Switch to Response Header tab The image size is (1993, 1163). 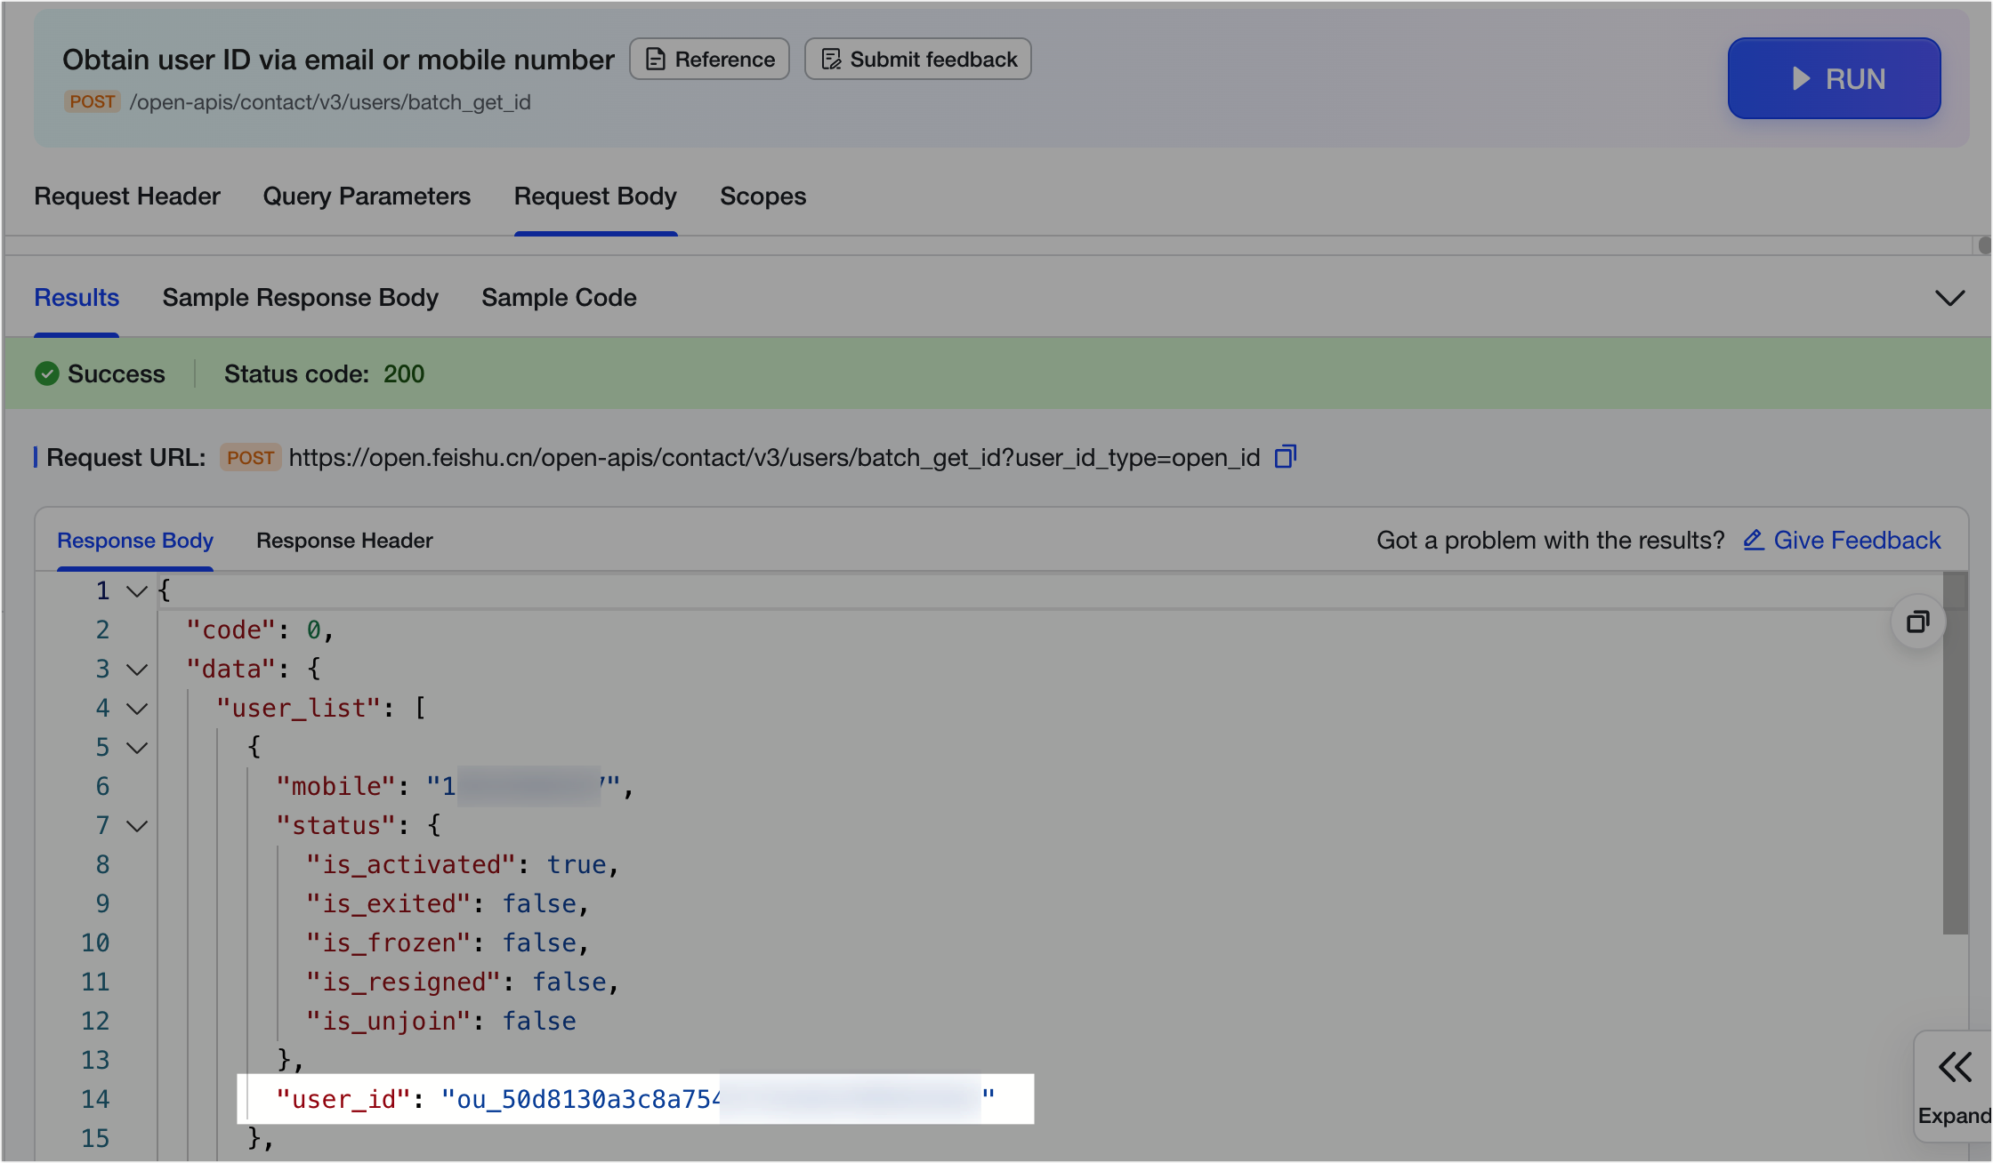344,541
